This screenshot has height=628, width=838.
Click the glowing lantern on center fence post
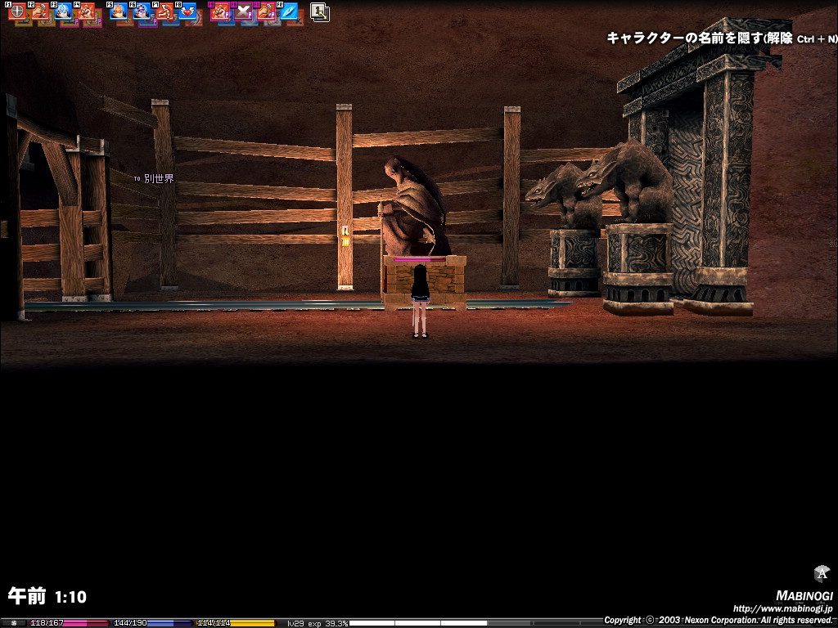pos(345,237)
